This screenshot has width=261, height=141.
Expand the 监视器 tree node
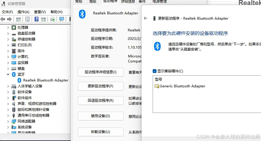tap(8, 63)
